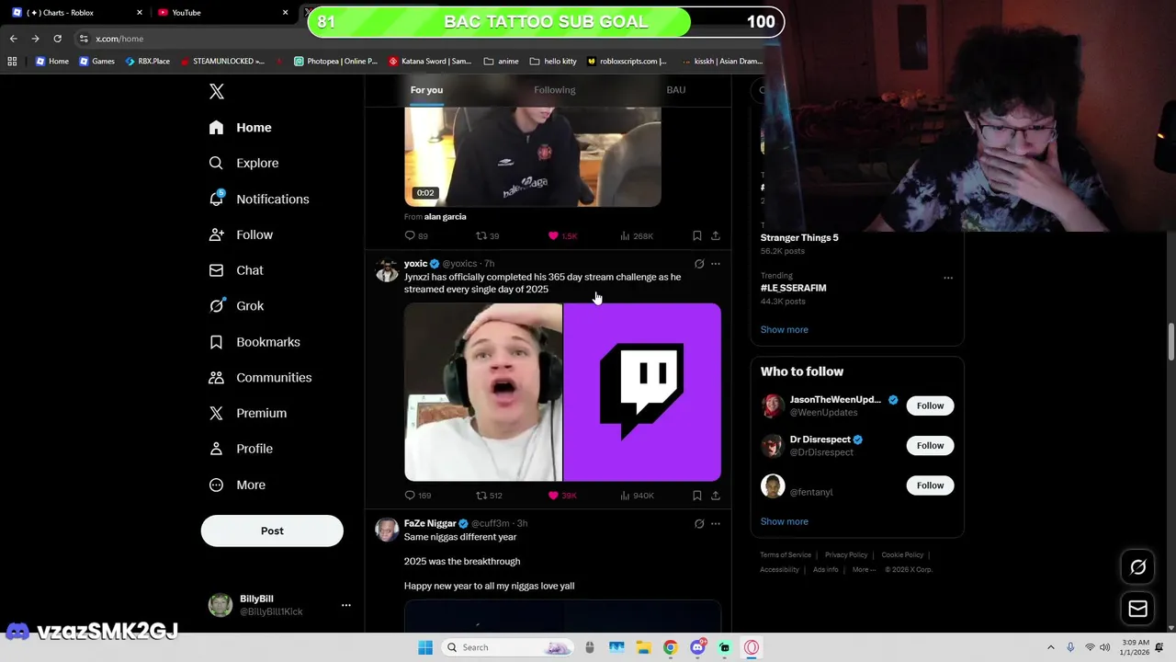Repost the alan garcia video post

487,236
